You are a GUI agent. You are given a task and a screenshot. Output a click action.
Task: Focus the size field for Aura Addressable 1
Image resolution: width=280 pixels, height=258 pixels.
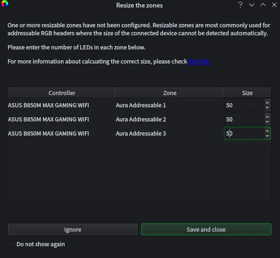pos(244,105)
